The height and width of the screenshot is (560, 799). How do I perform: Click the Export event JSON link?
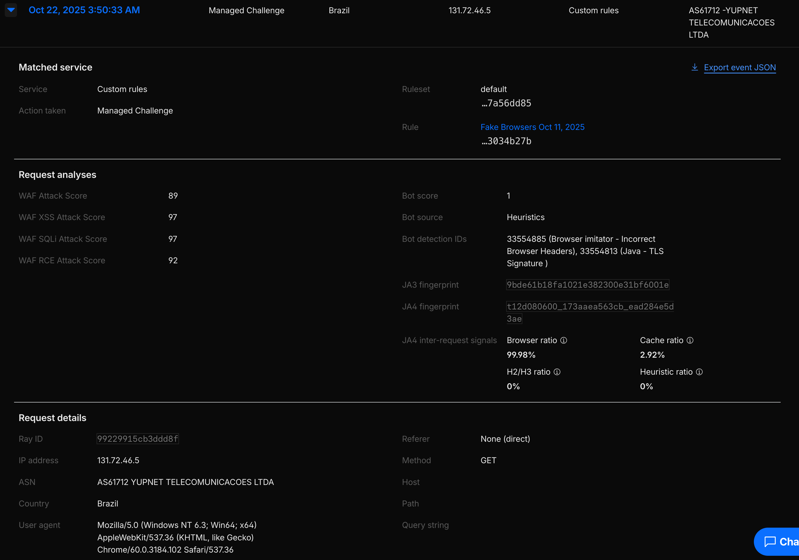click(x=740, y=67)
